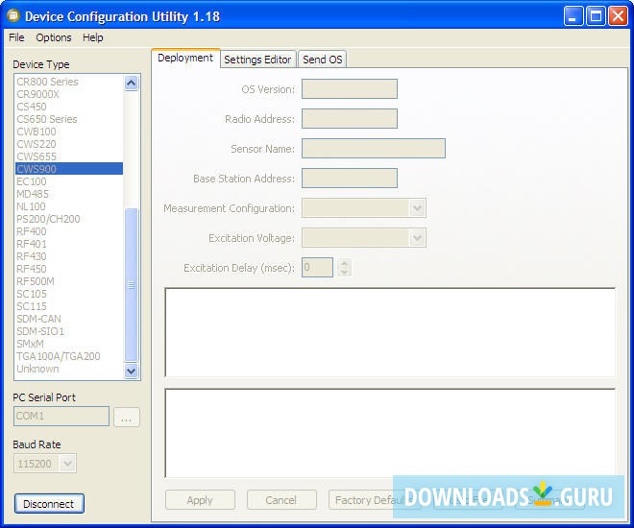Switch to the Send OS tab
This screenshot has width=634, height=528.
click(322, 60)
